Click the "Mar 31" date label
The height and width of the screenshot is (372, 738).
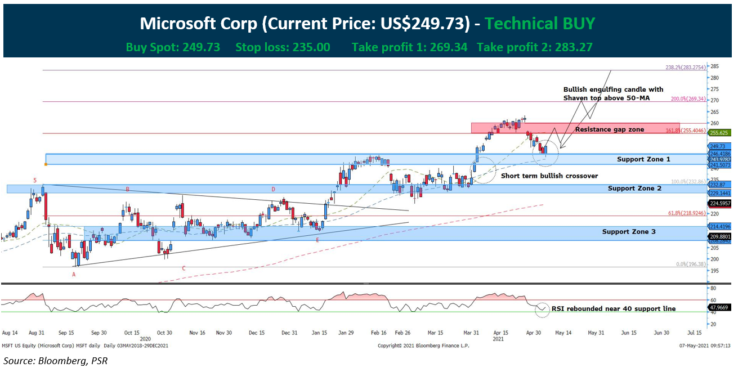tap(472, 333)
